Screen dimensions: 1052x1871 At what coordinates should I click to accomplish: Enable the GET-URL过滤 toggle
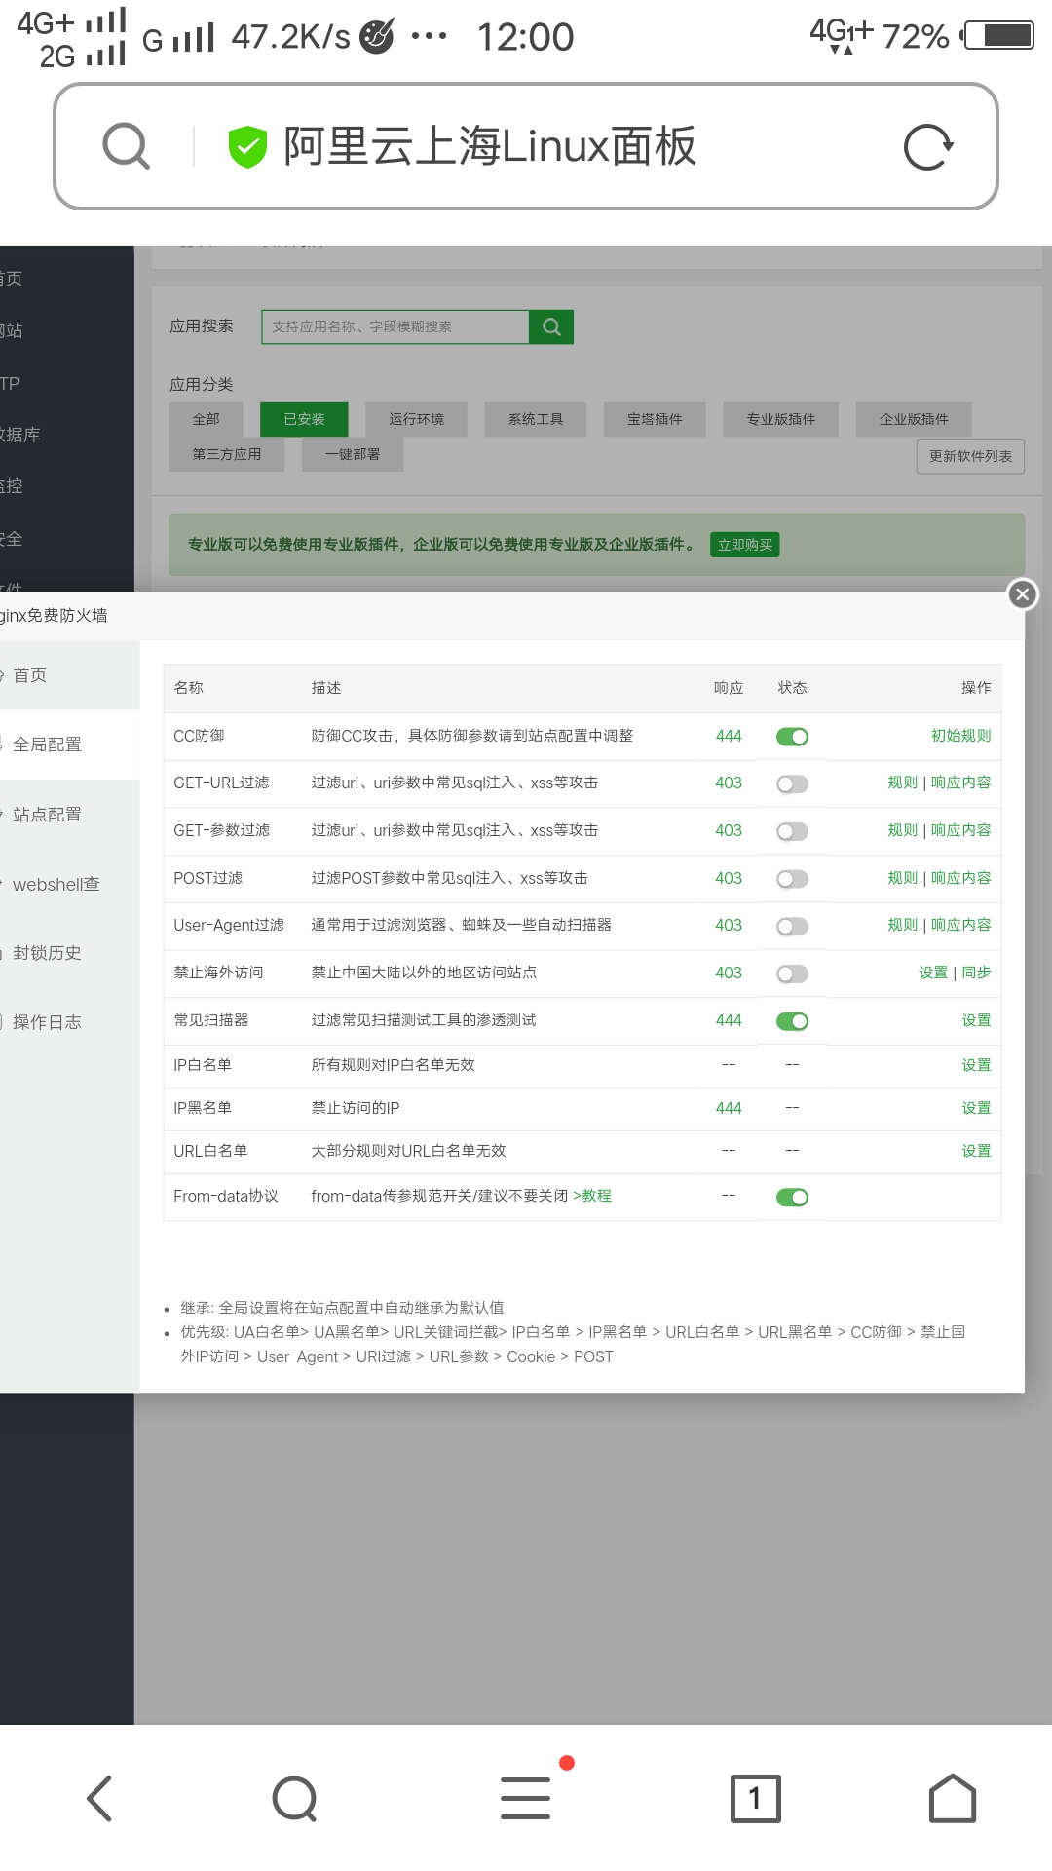click(x=792, y=783)
